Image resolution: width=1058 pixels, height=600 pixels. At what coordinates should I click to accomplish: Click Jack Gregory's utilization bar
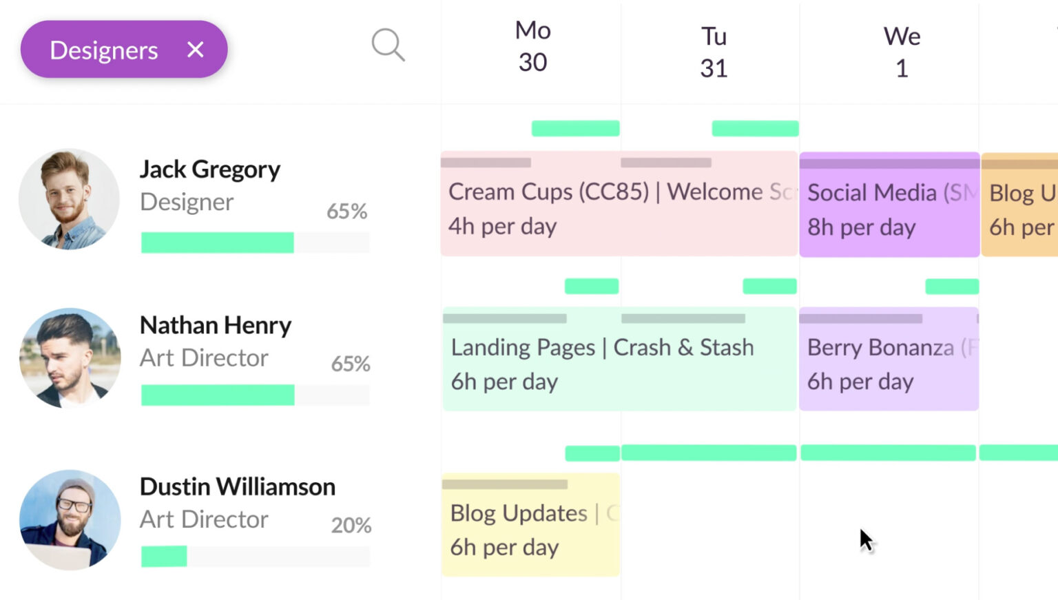217,243
